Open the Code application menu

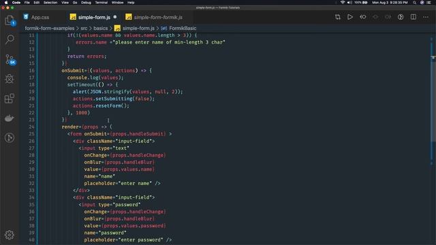(x=16, y=3)
